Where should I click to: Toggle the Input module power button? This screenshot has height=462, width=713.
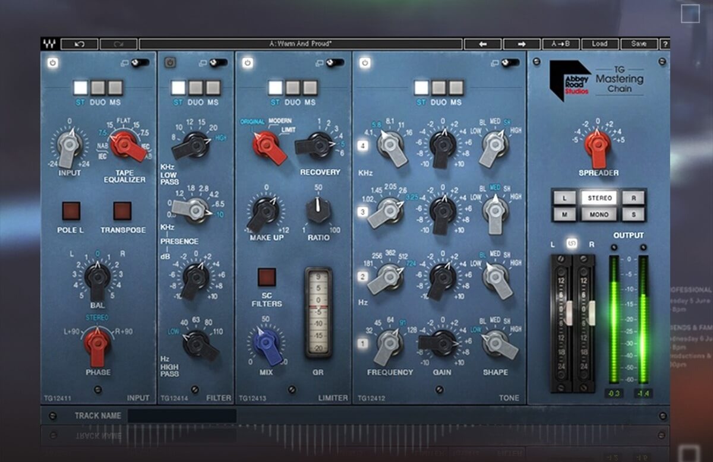(x=53, y=62)
